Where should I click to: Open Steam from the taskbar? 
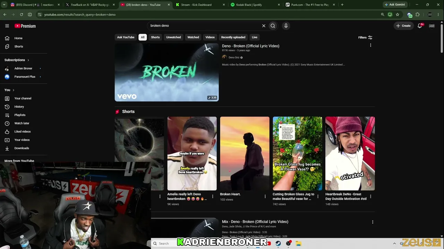point(278,243)
